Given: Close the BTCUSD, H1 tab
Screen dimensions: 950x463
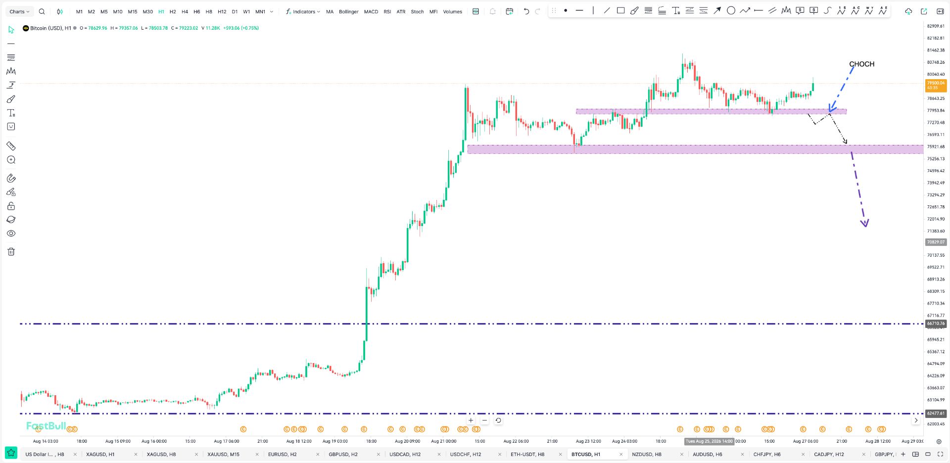Looking at the screenshot, I should [x=621, y=454].
